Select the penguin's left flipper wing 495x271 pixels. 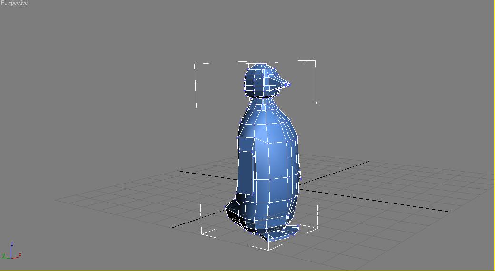pos(245,166)
